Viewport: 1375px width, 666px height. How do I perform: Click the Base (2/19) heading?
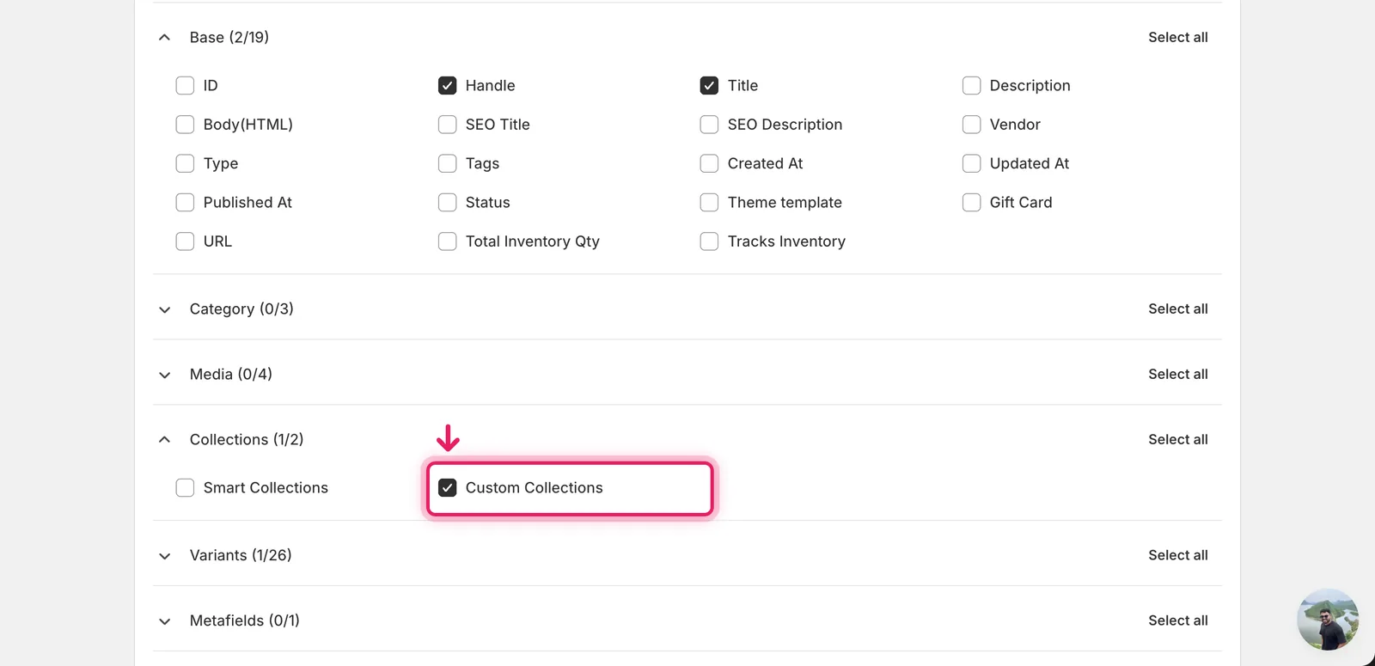pyautogui.click(x=229, y=38)
